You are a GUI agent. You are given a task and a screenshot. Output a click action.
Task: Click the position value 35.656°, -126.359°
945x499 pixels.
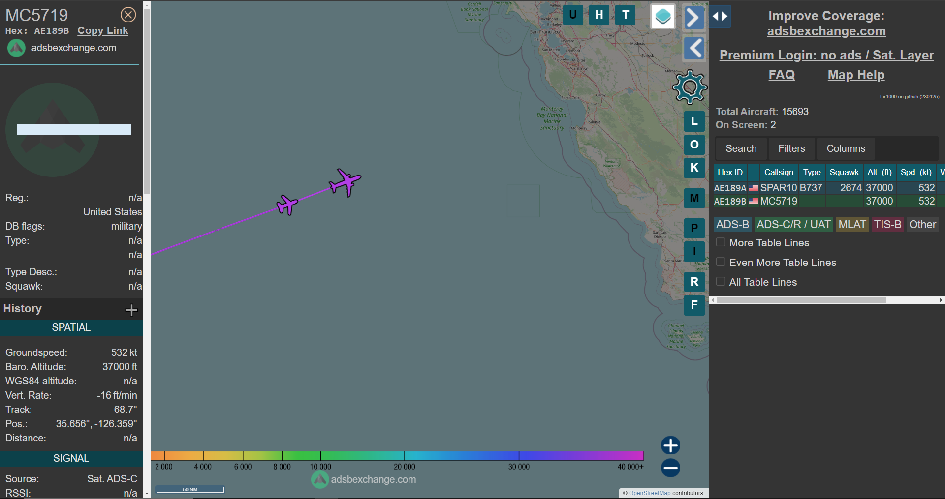[96, 424]
